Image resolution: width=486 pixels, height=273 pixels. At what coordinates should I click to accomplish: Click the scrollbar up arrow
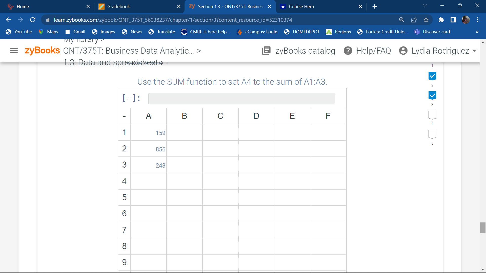coord(483,42)
